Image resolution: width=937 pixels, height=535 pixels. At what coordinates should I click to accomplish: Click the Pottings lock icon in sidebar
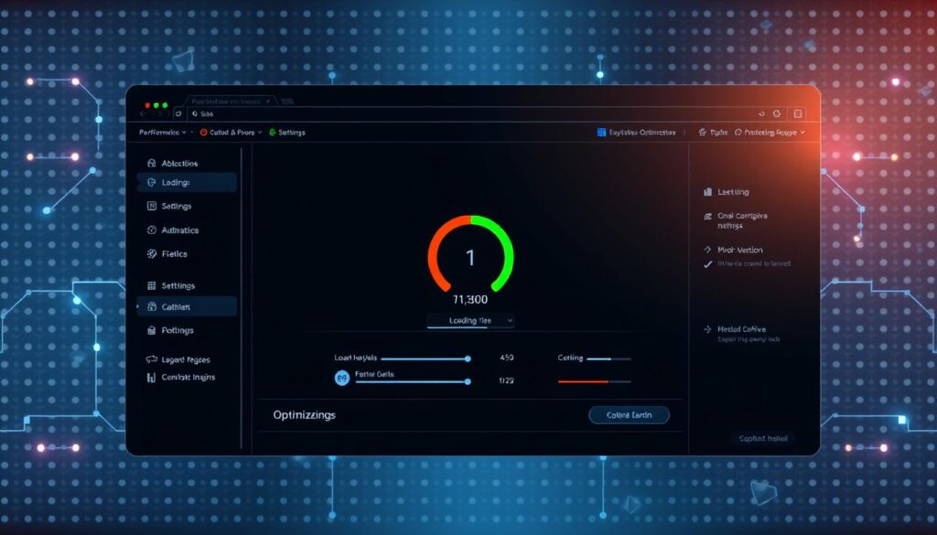(151, 330)
